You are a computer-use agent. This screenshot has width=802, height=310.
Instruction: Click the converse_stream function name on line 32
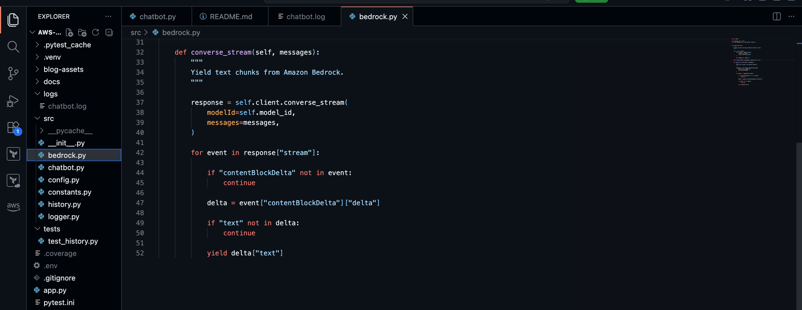(x=221, y=52)
